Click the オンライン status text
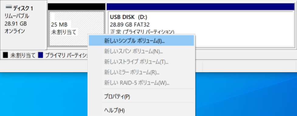Viewport: 297px width, 116px height. pyautogui.click(x=15, y=31)
